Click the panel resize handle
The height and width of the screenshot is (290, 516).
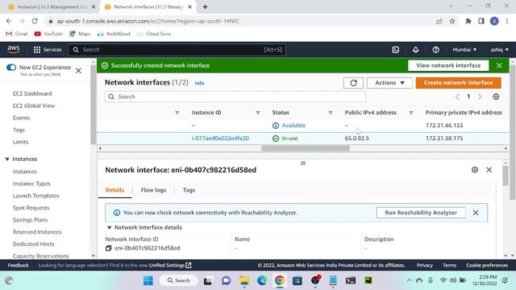pyautogui.click(x=303, y=163)
